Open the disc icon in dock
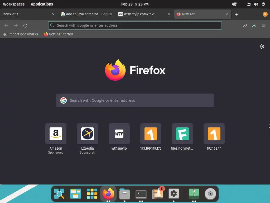This screenshot has width=270, height=203. coord(210,194)
